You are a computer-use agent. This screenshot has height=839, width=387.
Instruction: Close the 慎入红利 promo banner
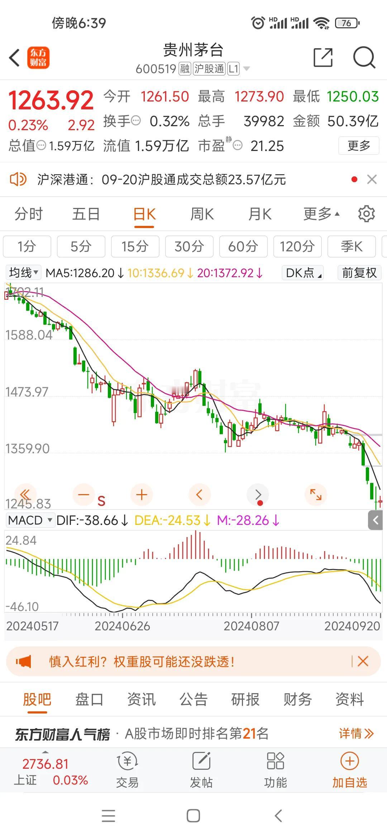point(363,661)
